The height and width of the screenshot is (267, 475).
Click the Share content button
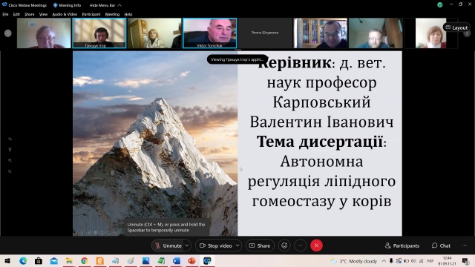(260, 245)
